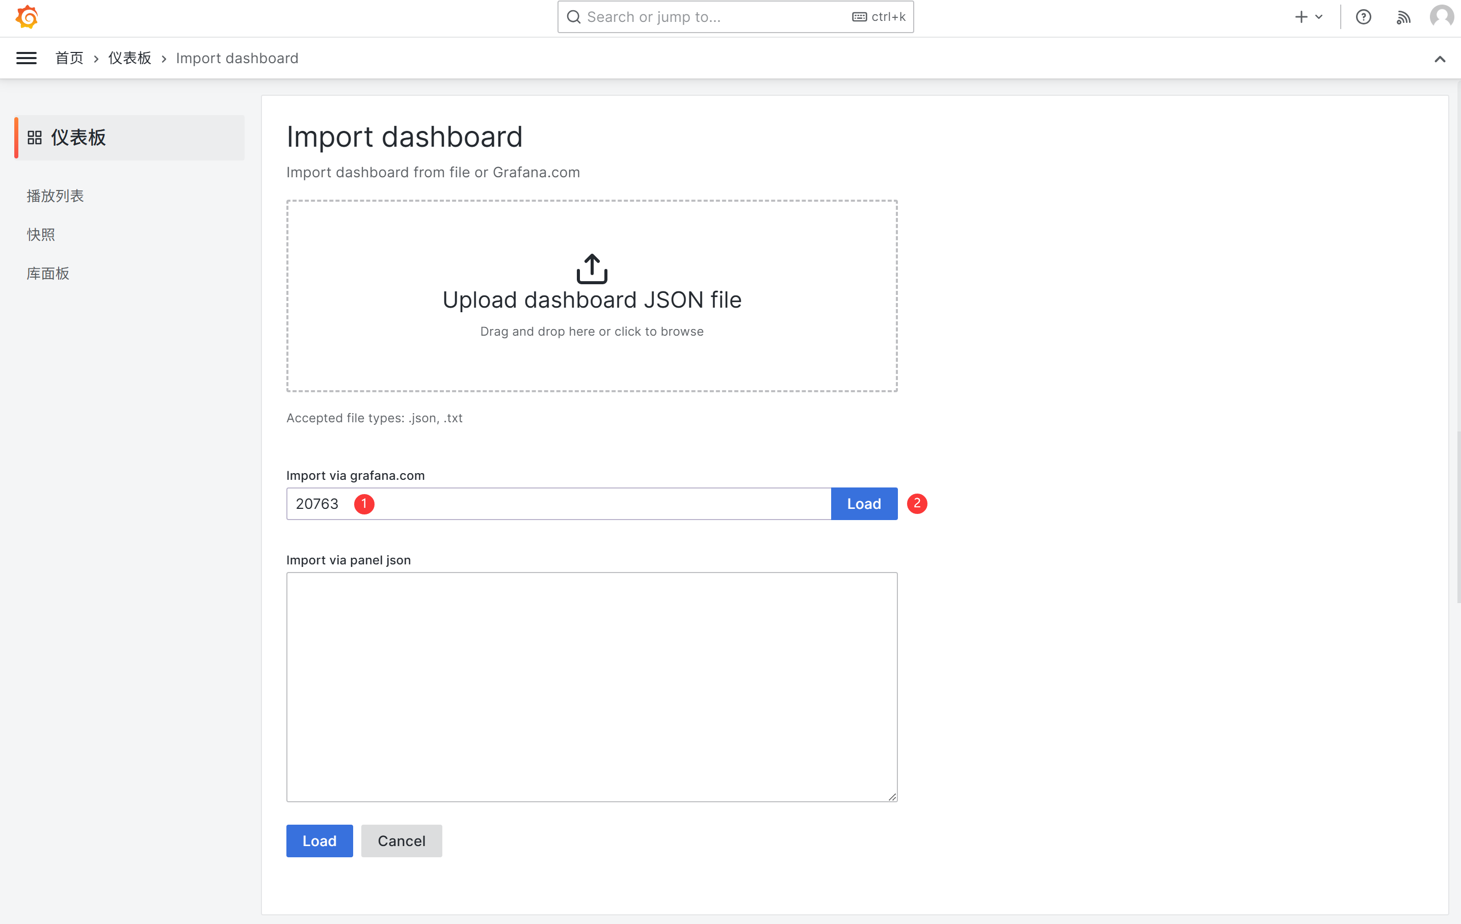Click the Import dashboard breadcrumb text
Image resolution: width=1461 pixels, height=924 pixels.
[x=236, y=58]
